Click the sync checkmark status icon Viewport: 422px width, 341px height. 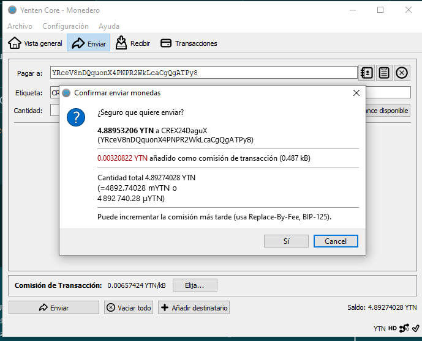[x=415, y=328]
